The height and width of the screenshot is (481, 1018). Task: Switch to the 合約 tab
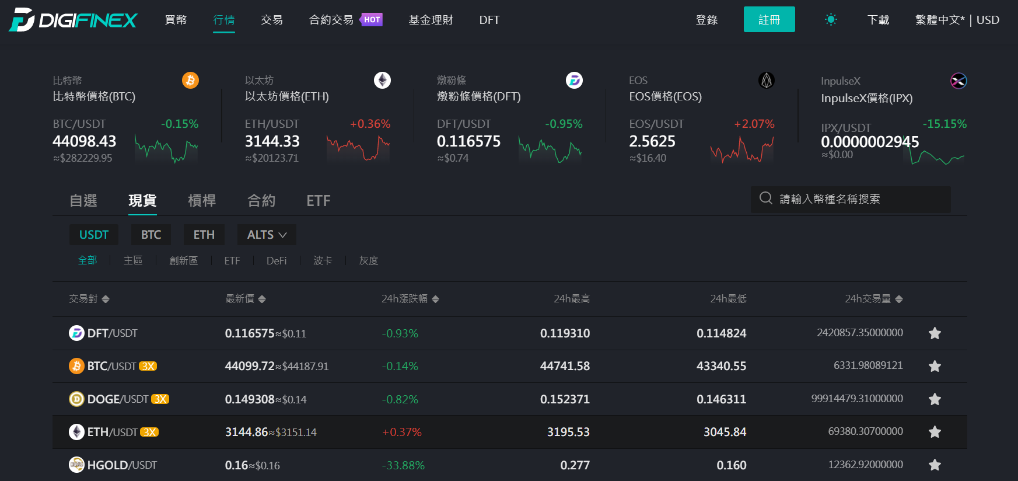pos(261,201)
